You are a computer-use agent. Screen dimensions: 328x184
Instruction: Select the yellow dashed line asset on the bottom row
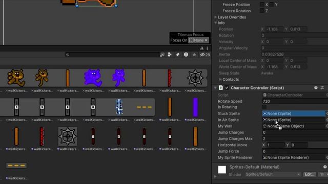click(16, 166)
